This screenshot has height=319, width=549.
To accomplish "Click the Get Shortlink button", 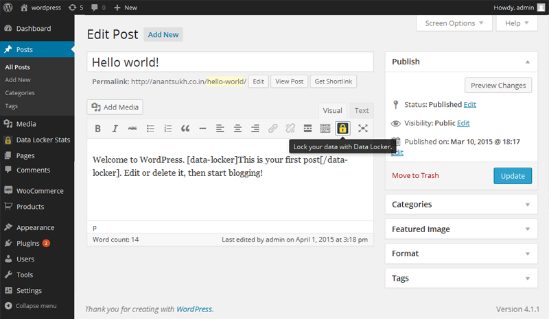I will click(334, 81).
